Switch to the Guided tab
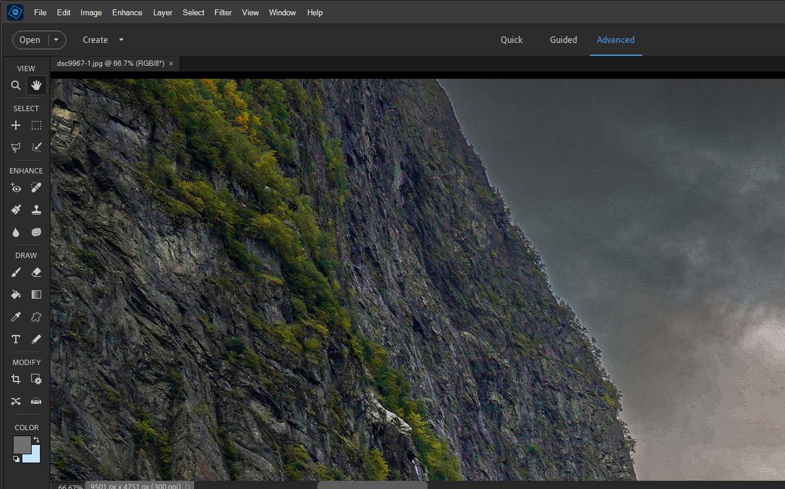The height and width of the screenshot is (489, 785). [x=563, y=40]
